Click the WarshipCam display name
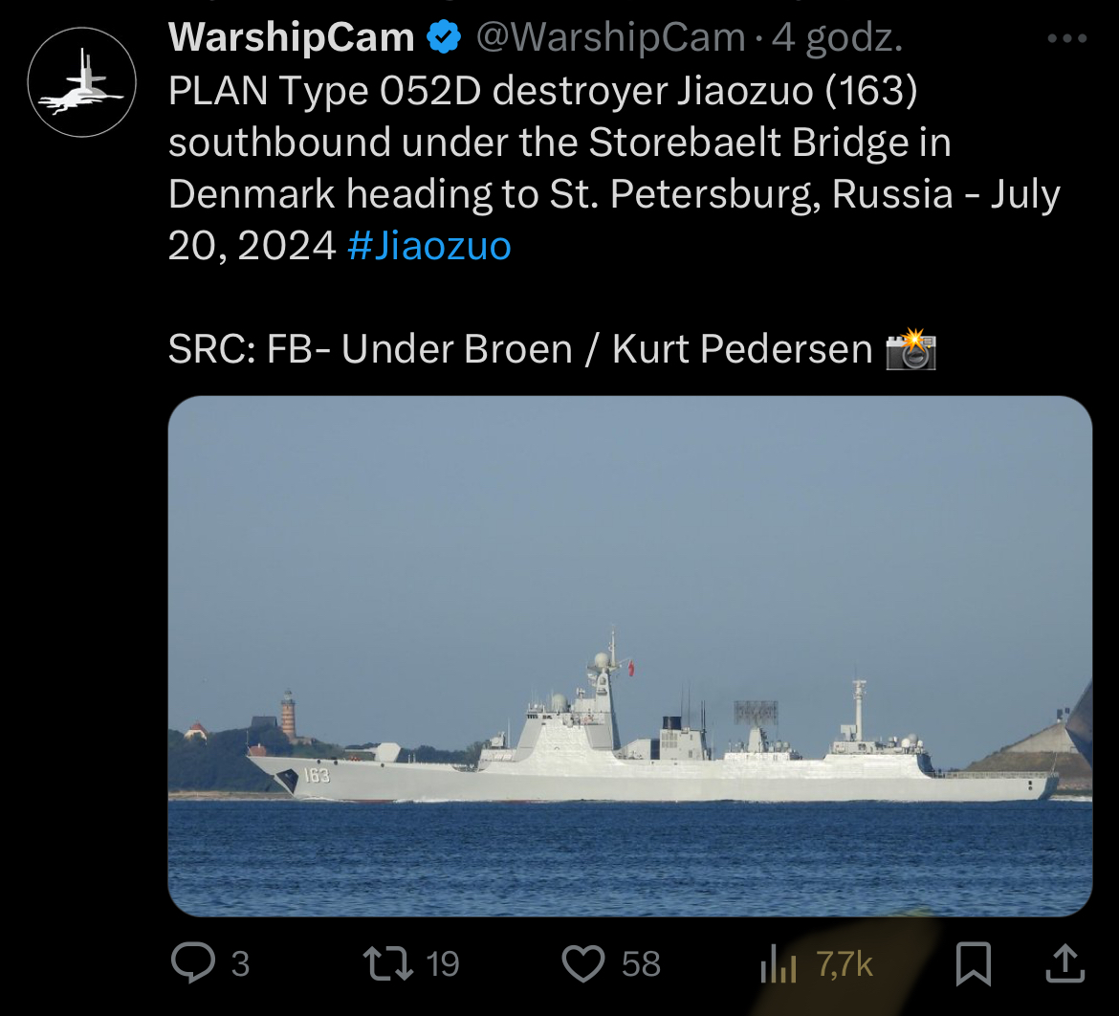The image size is (1119, 1016). [x=291, y=38]
